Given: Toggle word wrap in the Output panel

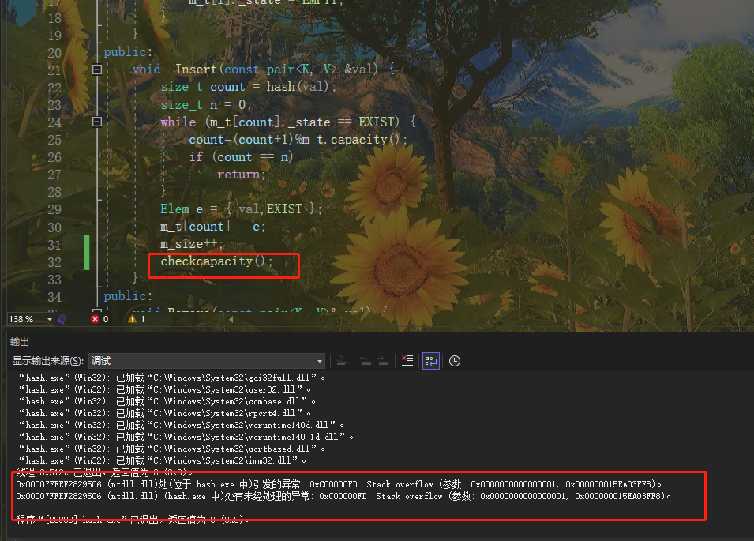Looking at the screenshot, I should [431, 361].
